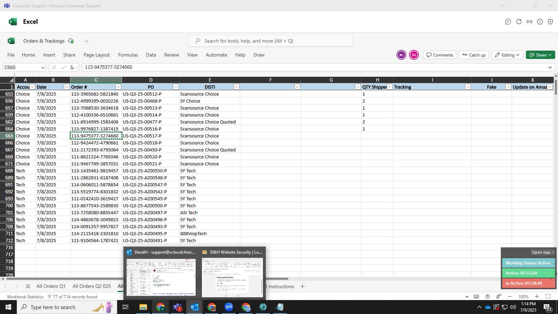Open the Order # column filter dropdown

click(118, 87)
